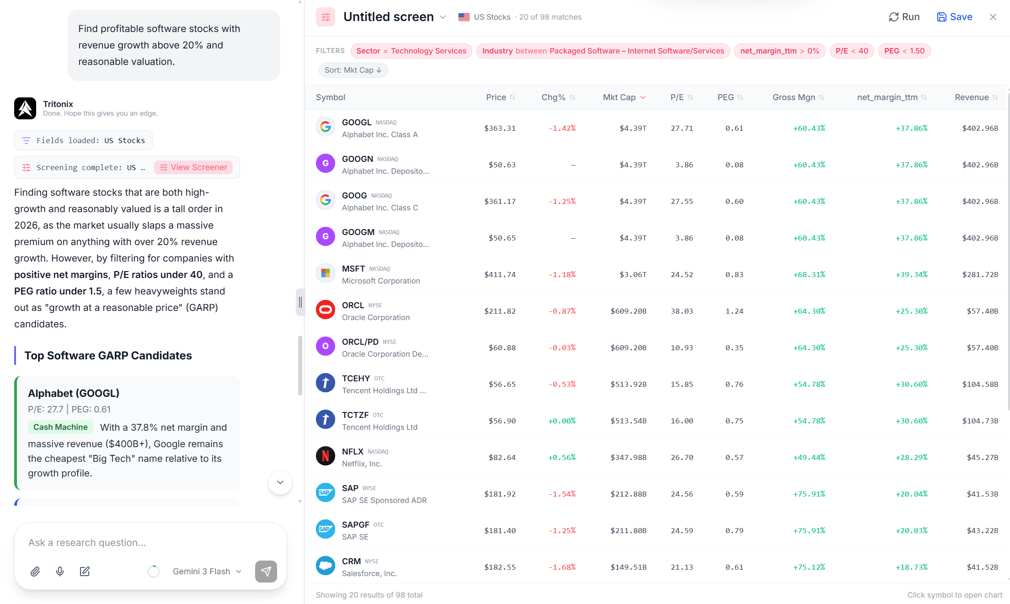Viewport: 1010px width, 604px height.
Task: Open GOOGL Alphabet Class A logo
Action: pos(326,127)
